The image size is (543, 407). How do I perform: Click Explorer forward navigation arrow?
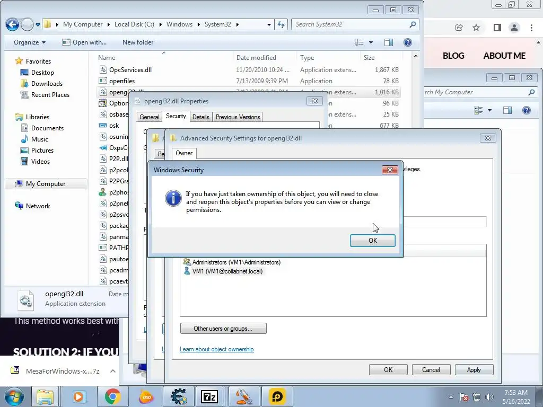click(x=27, y=24)
